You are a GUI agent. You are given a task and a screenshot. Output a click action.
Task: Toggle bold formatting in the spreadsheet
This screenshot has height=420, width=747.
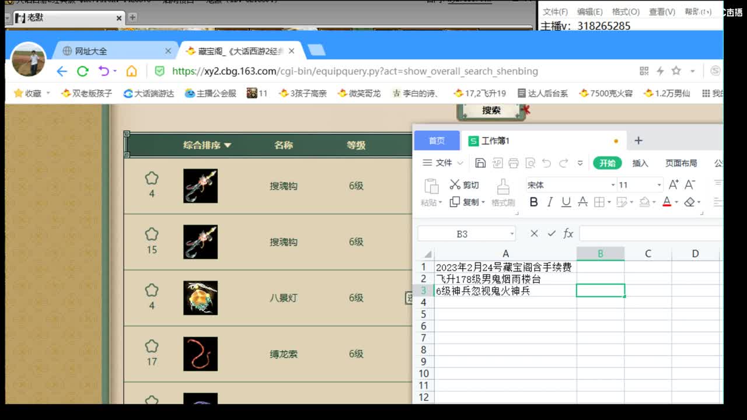click(533, 202)
